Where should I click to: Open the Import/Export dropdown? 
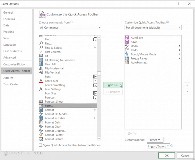[158, 146]
